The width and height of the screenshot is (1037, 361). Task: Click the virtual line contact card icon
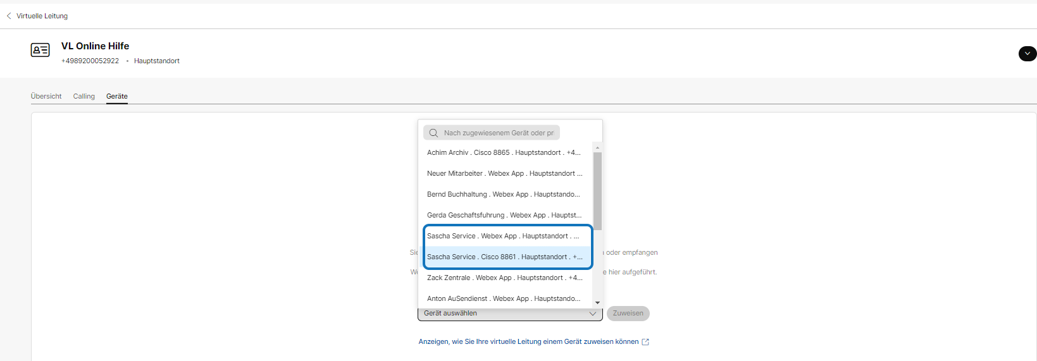[x=40, y=50]
